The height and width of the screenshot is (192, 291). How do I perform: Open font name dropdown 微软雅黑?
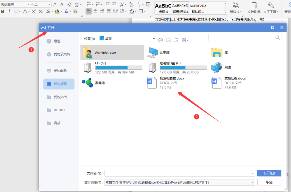[29, 4]
